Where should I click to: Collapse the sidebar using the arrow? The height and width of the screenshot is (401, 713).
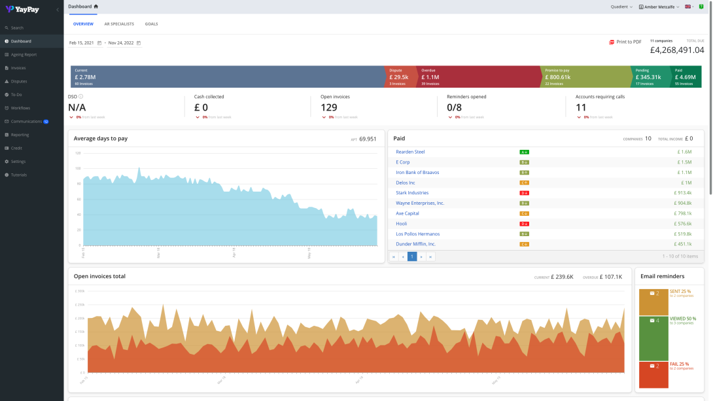pos(57,9)
